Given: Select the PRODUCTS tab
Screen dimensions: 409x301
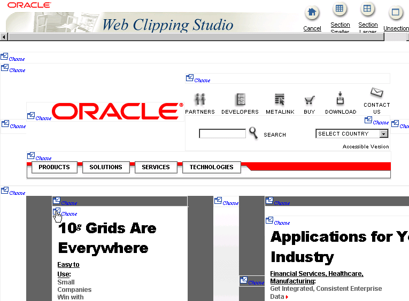Looking at the screenshot, I should pos(54,167).
